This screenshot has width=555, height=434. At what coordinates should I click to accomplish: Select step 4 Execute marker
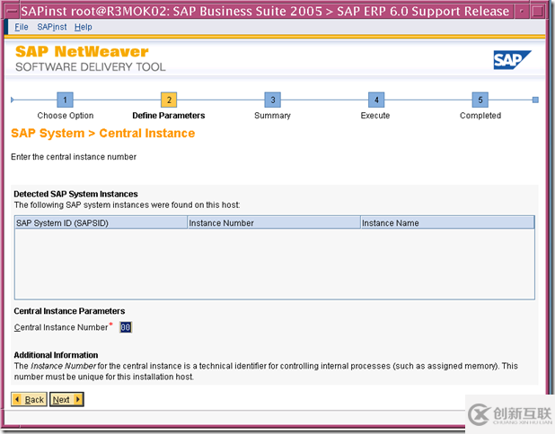(376, 100)
